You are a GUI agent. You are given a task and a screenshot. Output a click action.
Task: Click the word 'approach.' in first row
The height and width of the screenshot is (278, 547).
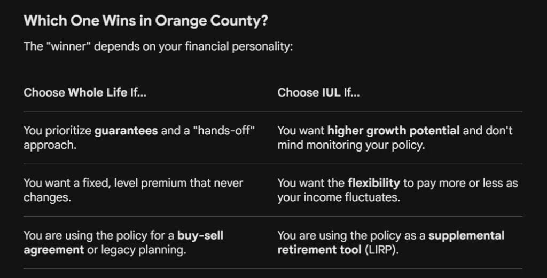coord(50,145)
